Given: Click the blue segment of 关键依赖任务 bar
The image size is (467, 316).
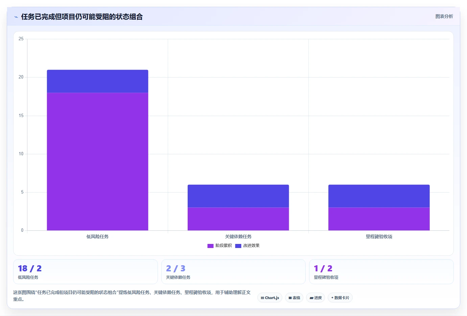Looking at the screenshot, I should coord(238,196).
